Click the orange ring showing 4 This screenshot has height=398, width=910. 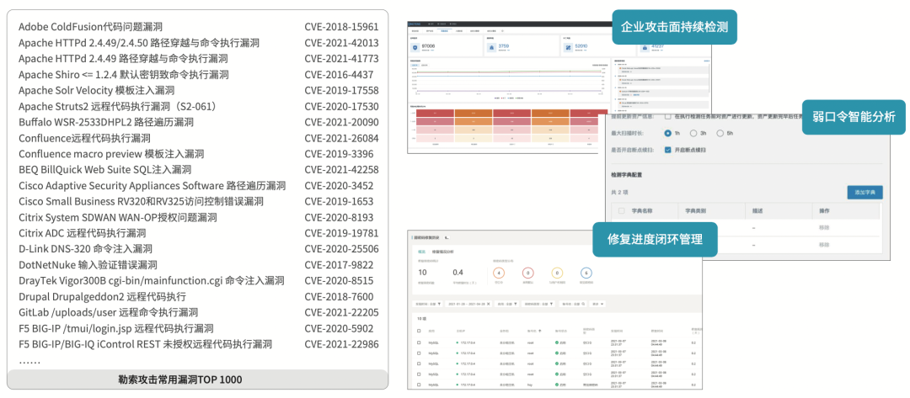499,273
